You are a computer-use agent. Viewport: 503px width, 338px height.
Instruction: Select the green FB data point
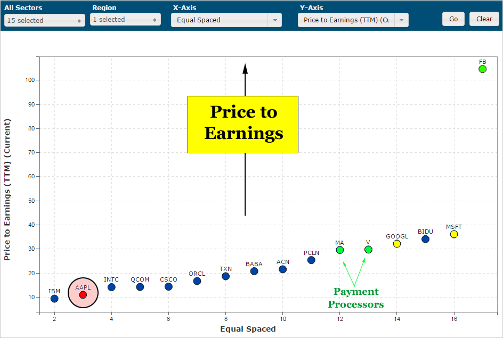click(x=482, y=69)
